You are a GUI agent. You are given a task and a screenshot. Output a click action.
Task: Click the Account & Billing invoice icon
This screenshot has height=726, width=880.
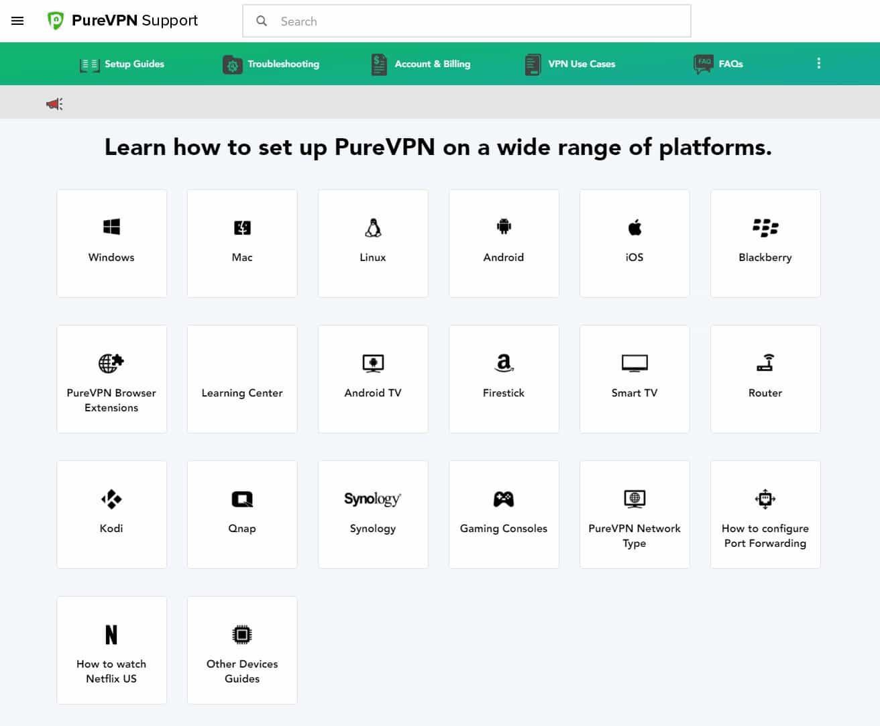pyautogui.click(x=379, y=64)
